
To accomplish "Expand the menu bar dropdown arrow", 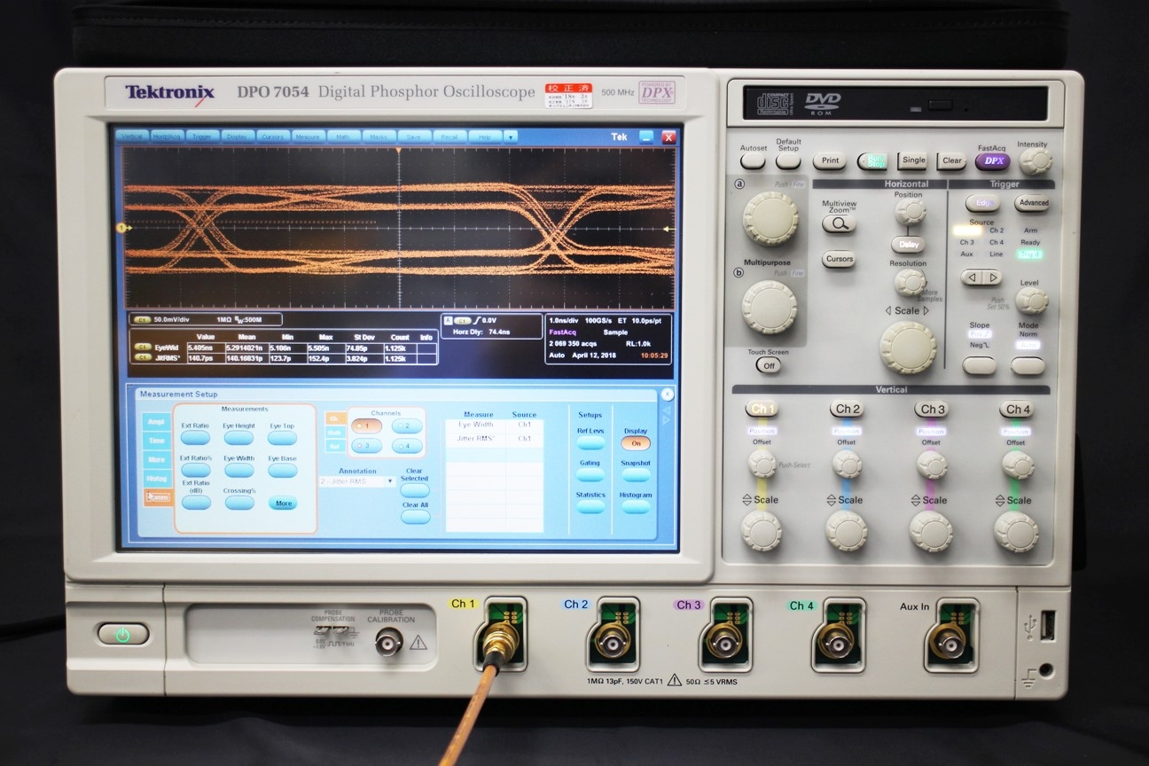I will coord(510,137).
